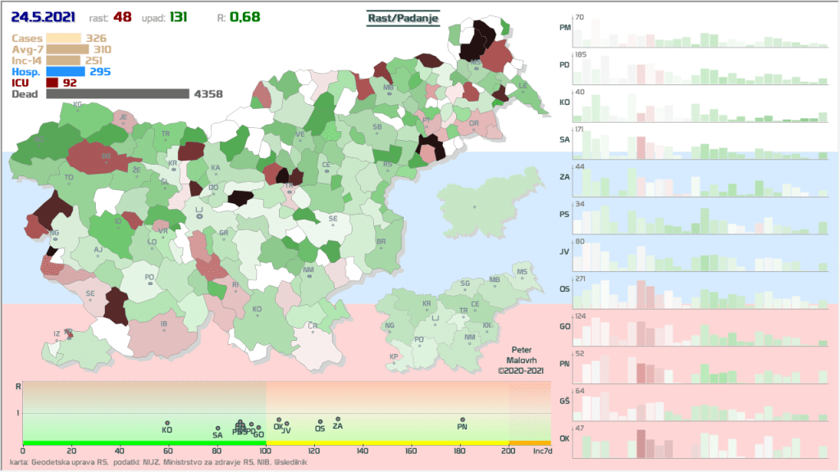Click the OS marker on the scatter plot
840x472 pixels.
coord(320,422)
